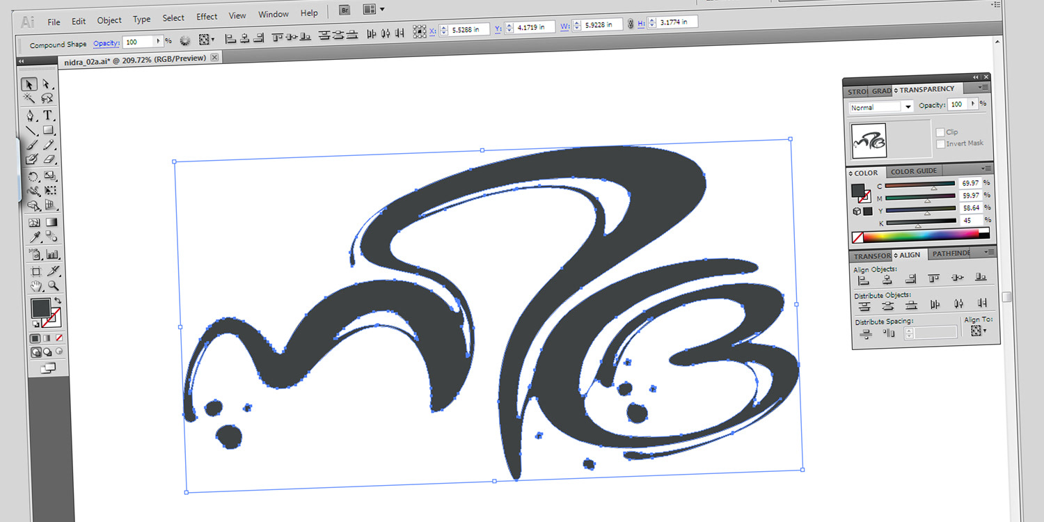Close the nidra_02a.ai document tab
The width and height of the screenshot is (1044, 522).
[214, 58]
